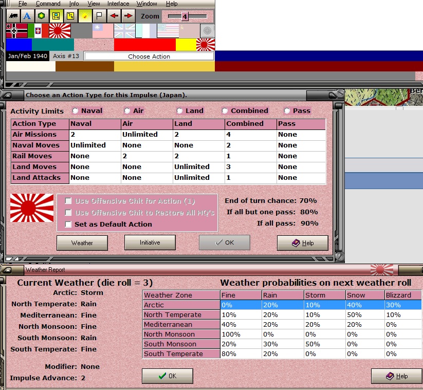Click the blue color block in the color bar

[x=19, y=45]
